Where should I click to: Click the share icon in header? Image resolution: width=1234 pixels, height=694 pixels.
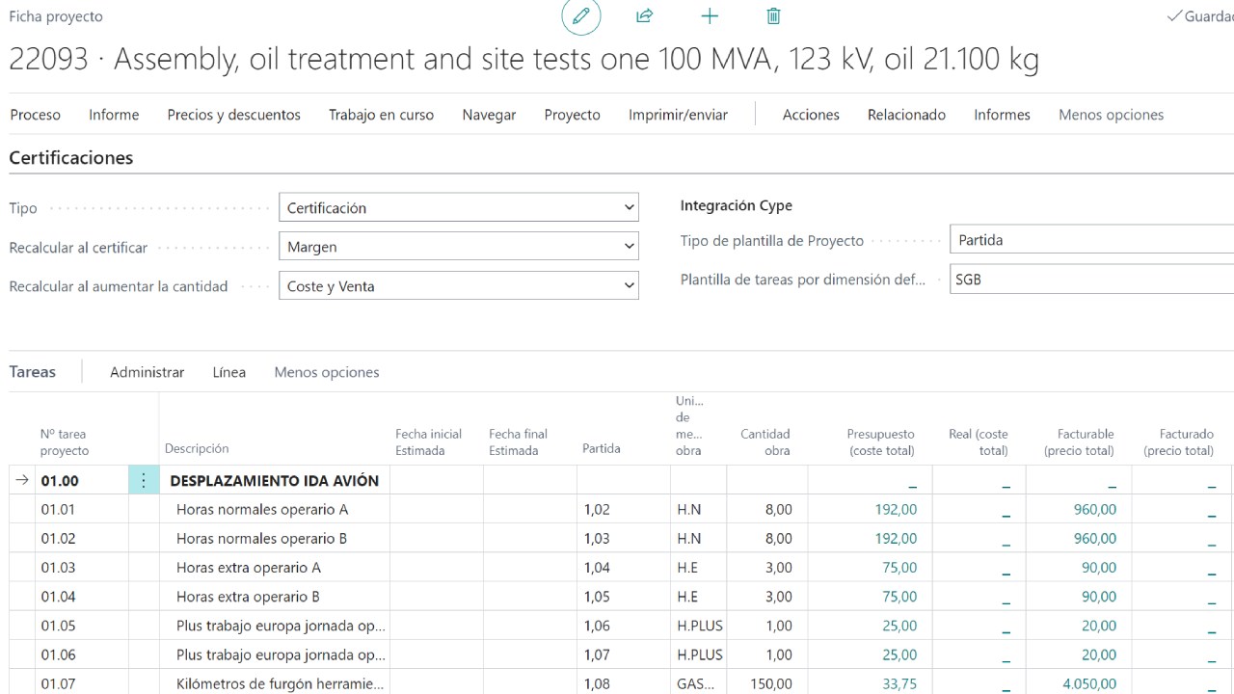tap(645, 16)
